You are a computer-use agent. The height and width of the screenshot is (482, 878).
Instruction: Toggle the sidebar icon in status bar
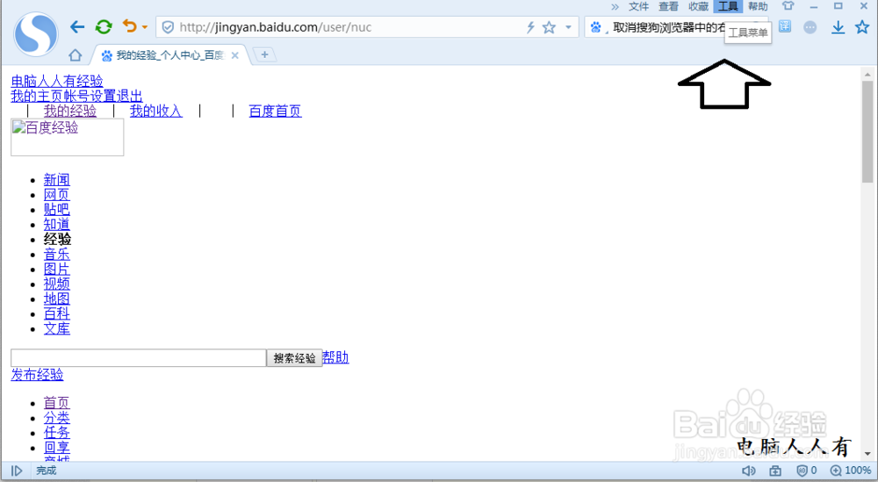click(17, 471)
